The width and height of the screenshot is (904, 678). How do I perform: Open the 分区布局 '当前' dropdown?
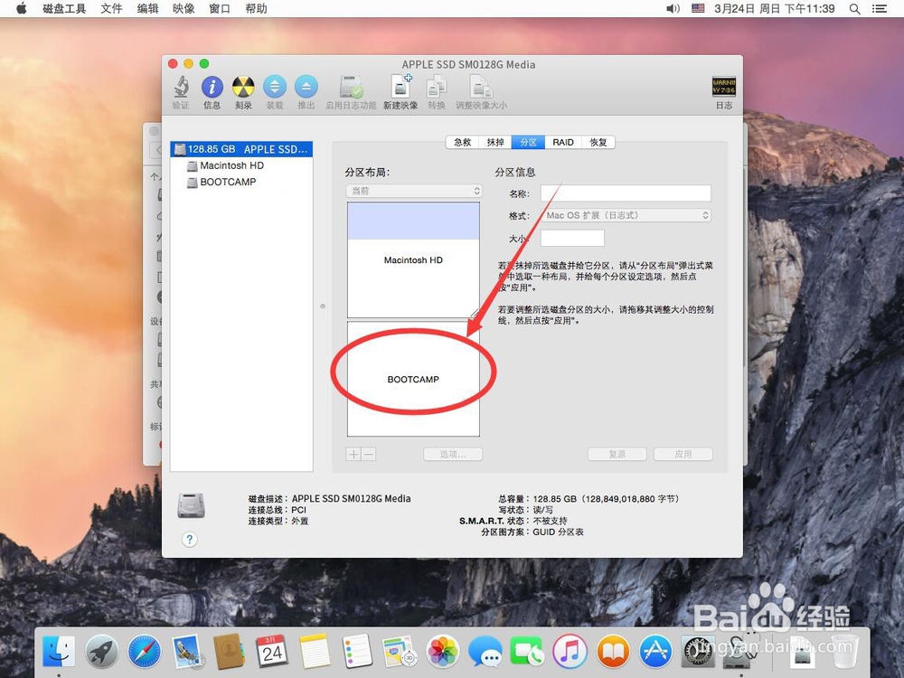[x=414, y=191]
